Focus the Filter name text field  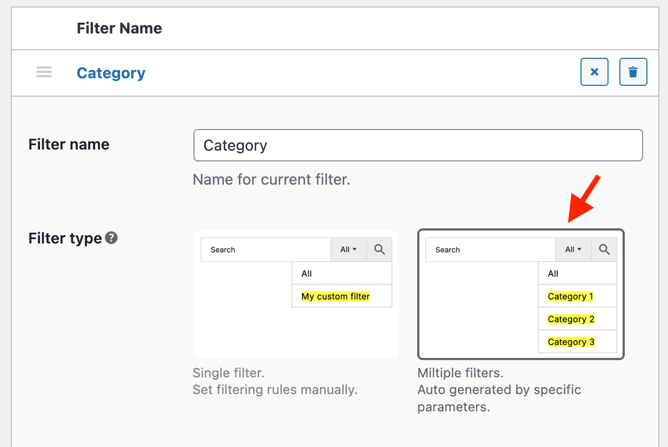(418, 145)
